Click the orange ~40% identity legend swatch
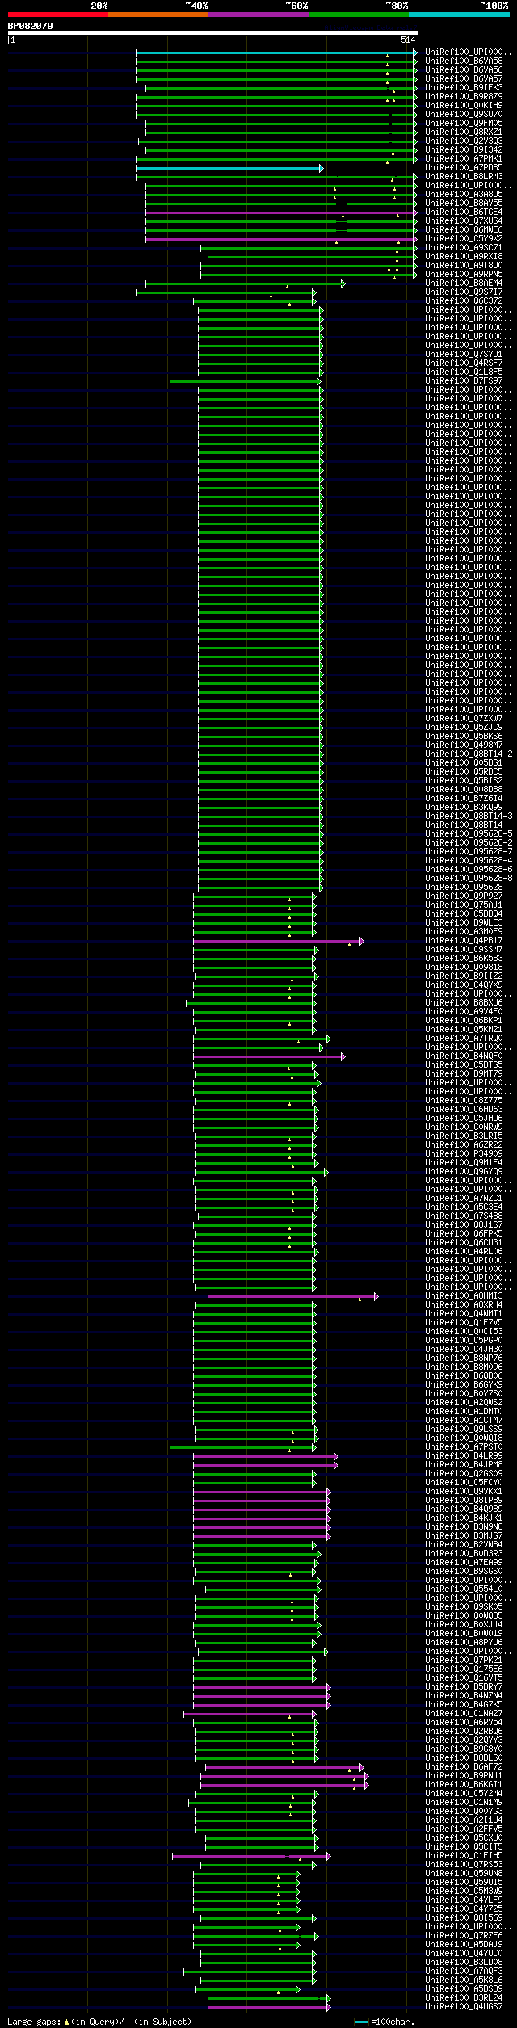Screen dimensions: 517x2028 pos(158,15)
